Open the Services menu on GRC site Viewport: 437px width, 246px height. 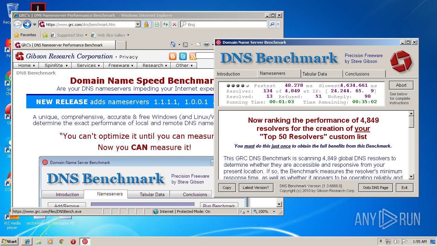(x=88, y=65)
